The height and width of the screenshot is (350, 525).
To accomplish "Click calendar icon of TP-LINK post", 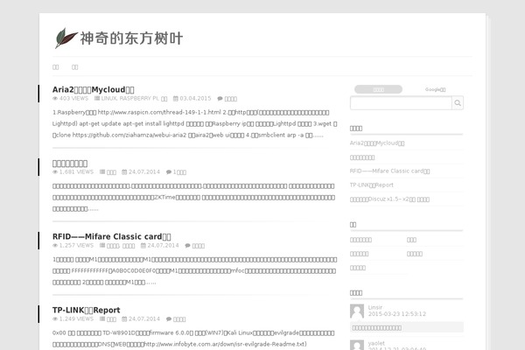I will tap(124, 319).
